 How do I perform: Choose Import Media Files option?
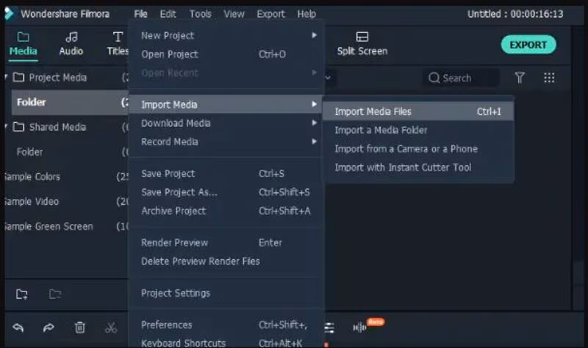click(373, 112)
